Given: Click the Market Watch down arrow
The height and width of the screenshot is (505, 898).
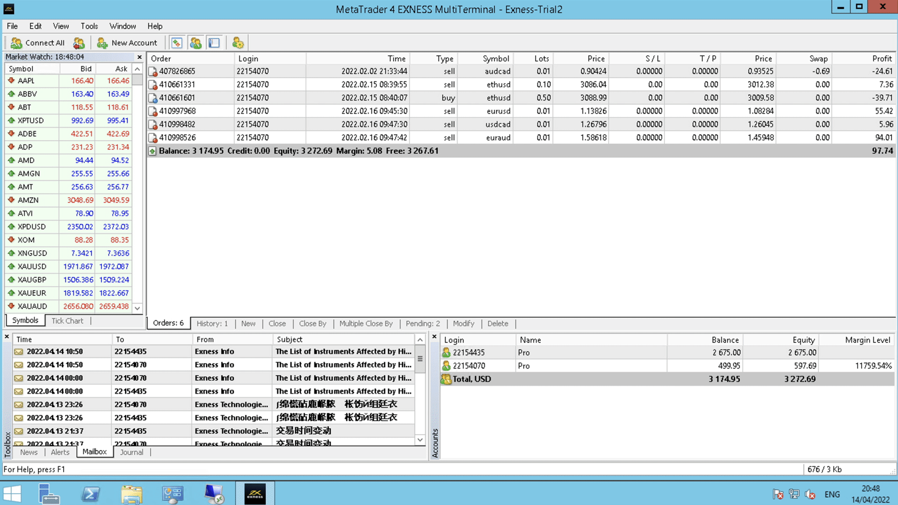Looking at the screenshot, I should (x=137, y=308).
